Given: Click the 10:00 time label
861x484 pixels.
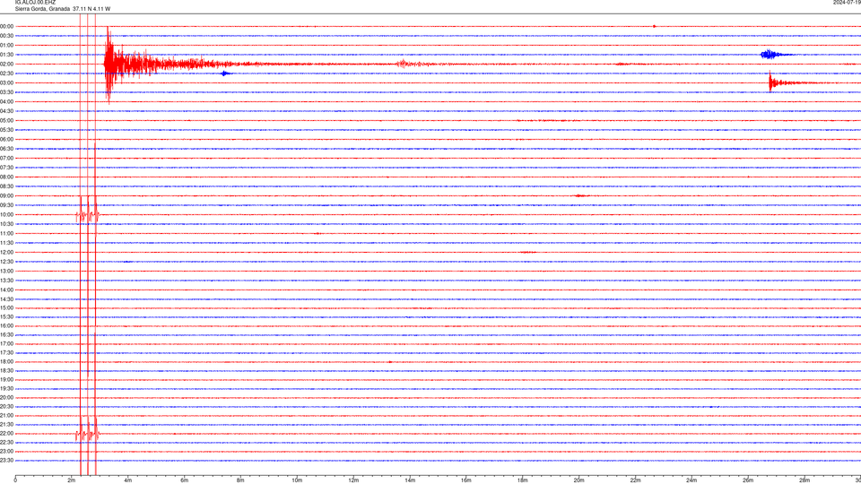Looking at the screenshot, I should coord(6,215).
